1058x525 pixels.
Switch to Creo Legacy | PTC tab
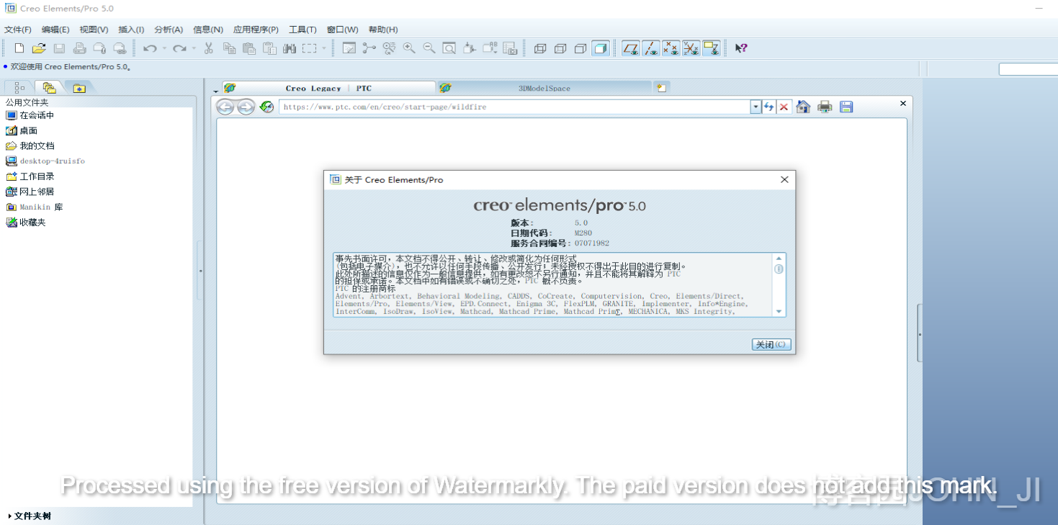[328, 88]
